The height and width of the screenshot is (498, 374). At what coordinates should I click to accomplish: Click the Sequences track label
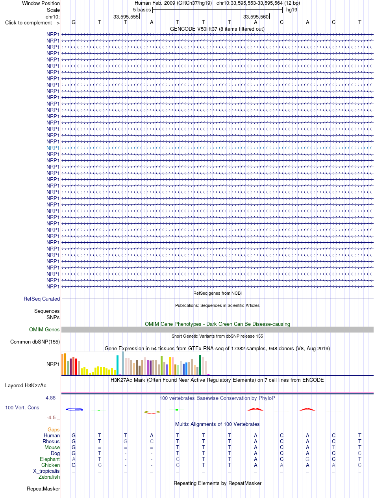pos(47,311)
